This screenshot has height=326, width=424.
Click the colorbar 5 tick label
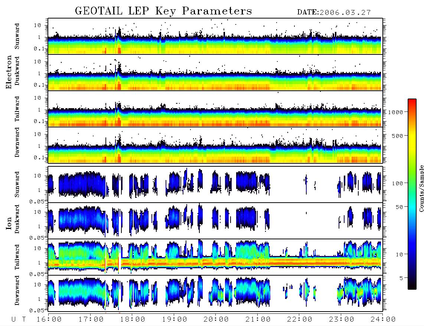pyautogui.click(x=401, y=278)
